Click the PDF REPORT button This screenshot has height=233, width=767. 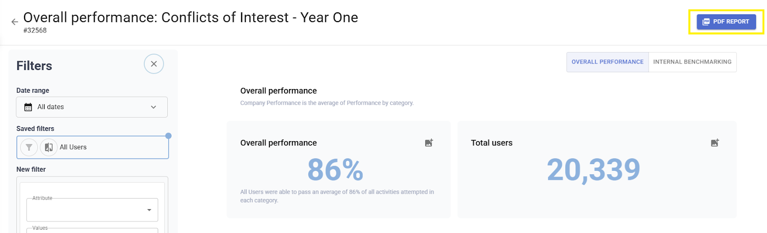click(x=726, y=22)
